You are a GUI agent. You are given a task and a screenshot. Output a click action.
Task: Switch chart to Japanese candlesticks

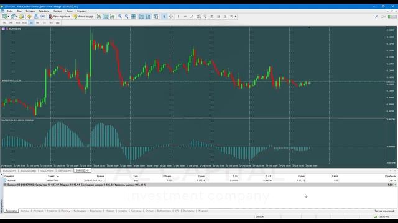pos(105,17)
